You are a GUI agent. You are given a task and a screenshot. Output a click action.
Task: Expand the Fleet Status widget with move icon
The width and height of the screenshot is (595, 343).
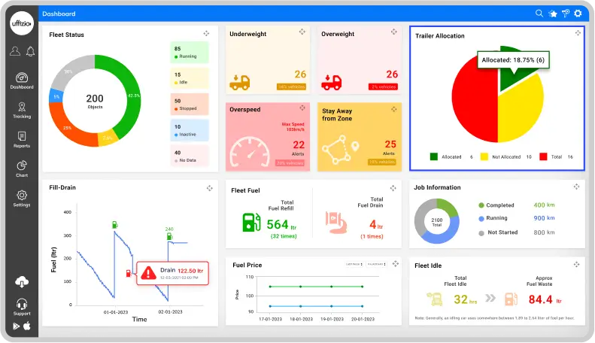[206, 34]
